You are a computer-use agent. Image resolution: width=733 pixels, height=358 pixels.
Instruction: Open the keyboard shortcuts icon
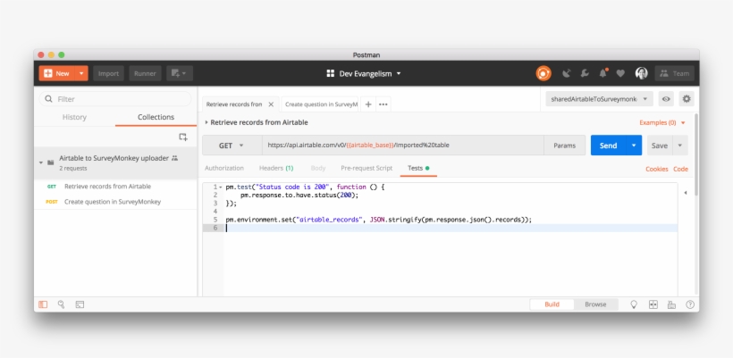click(x=671, y=304)
